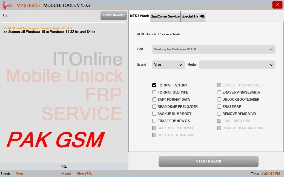
Task: Select ERASE FRP NEW OS checkbox
Action: point(154,121)
